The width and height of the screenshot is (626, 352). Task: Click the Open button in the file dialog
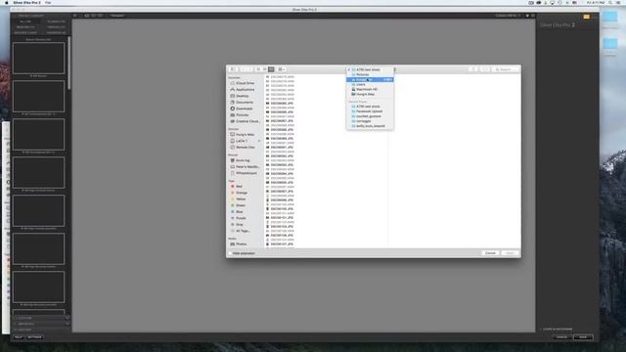(x=510, y=253)
